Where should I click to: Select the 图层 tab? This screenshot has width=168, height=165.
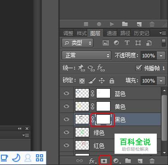[95, 33]
